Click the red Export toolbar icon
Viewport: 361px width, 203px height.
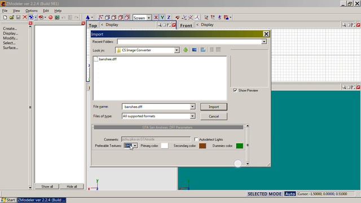[x=41, y=17]
